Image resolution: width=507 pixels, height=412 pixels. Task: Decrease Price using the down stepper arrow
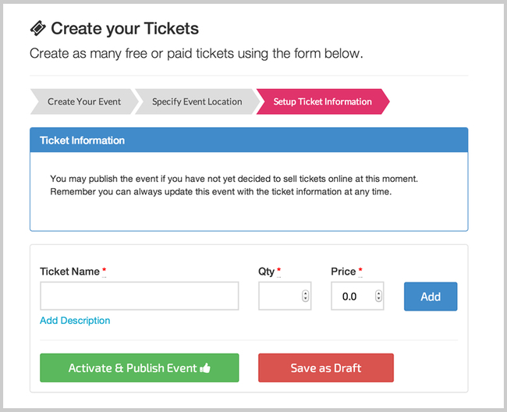click(x=378, y=300)
